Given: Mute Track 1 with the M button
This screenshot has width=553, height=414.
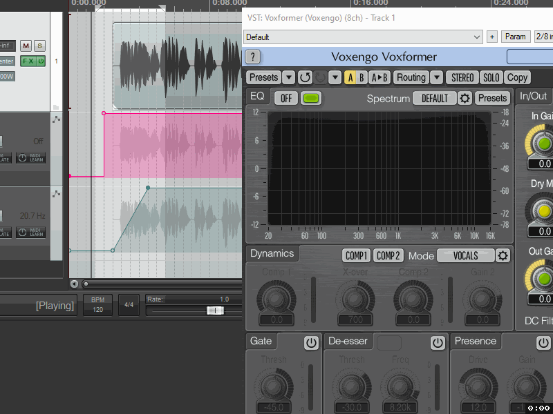Looking at the screenshot, I should (26, 46).
